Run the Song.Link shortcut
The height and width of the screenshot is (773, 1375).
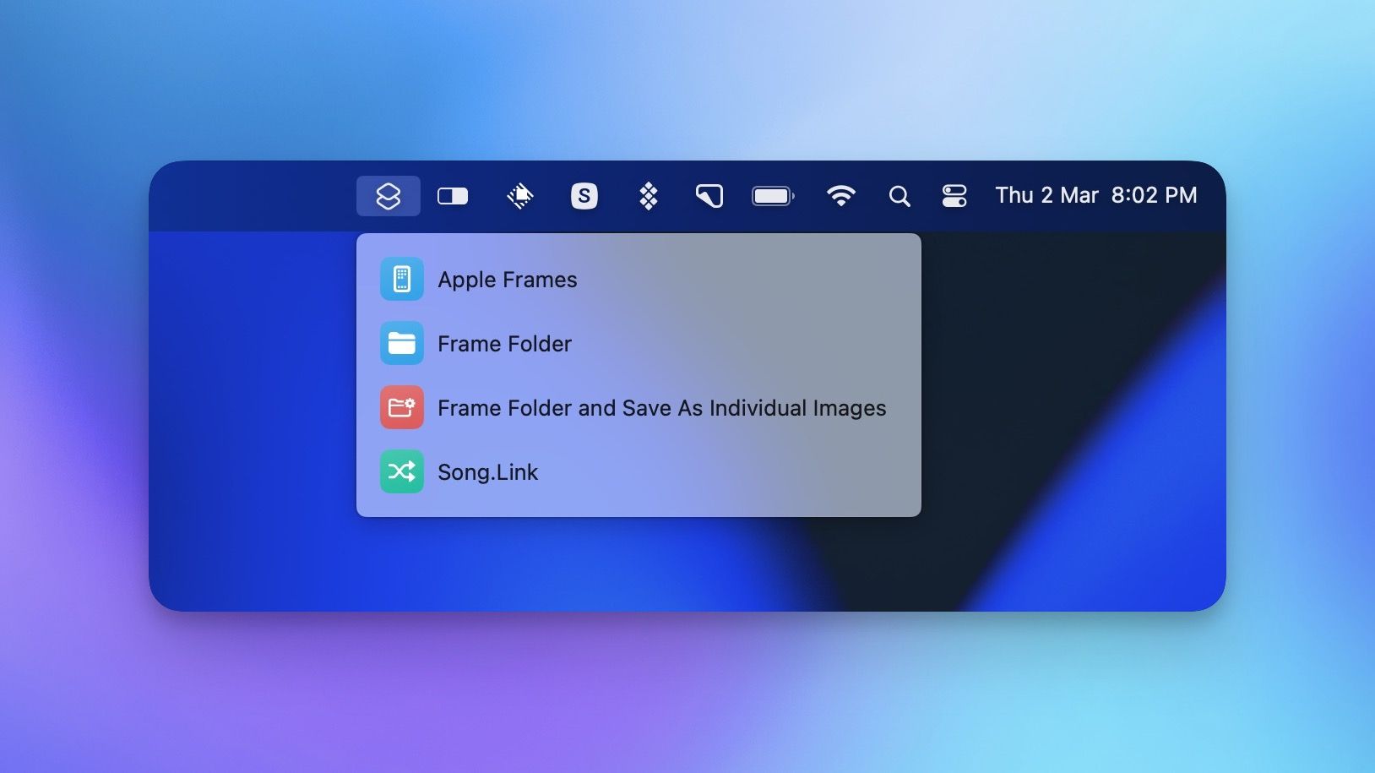click(487, 472)
